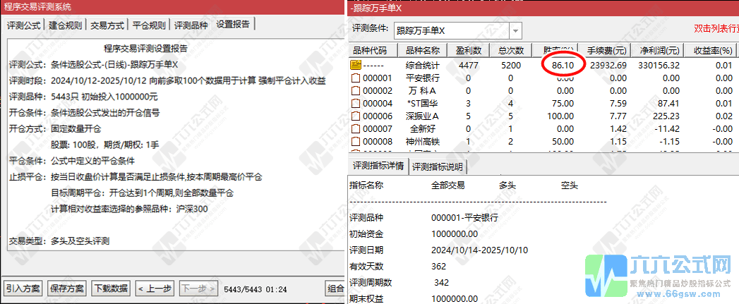Screen dimensions: 739x304
Task: Click the icon beside stock 000004
Action: click(356, 103)
